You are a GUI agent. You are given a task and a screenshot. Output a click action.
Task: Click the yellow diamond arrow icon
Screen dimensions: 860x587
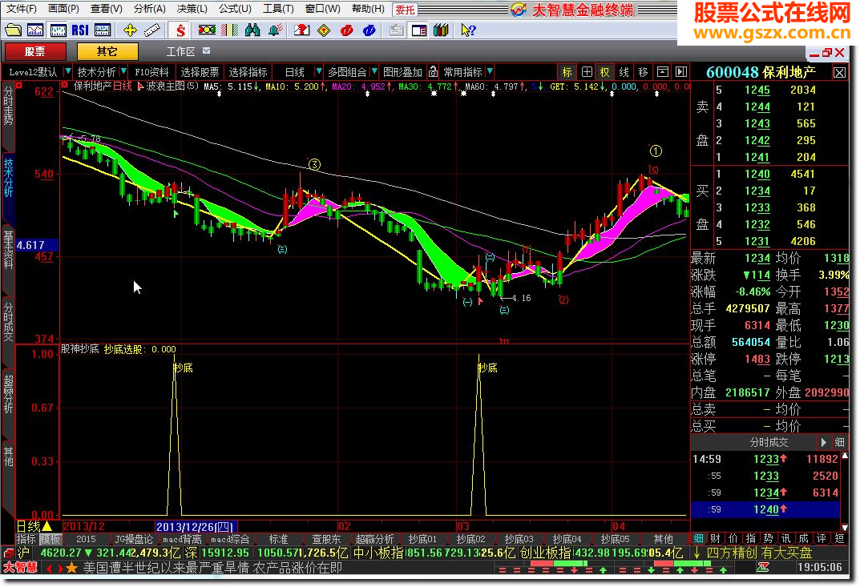tap(324, 30)
